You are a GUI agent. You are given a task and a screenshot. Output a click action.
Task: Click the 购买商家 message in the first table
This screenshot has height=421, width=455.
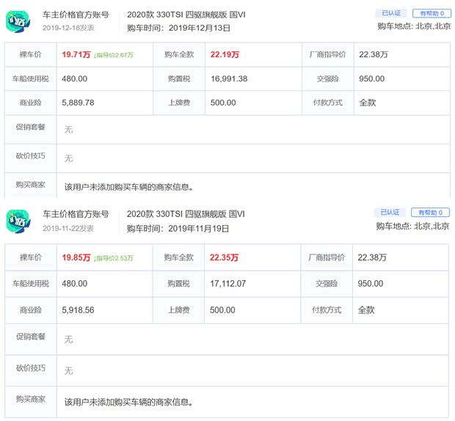(x=129, y=187)
